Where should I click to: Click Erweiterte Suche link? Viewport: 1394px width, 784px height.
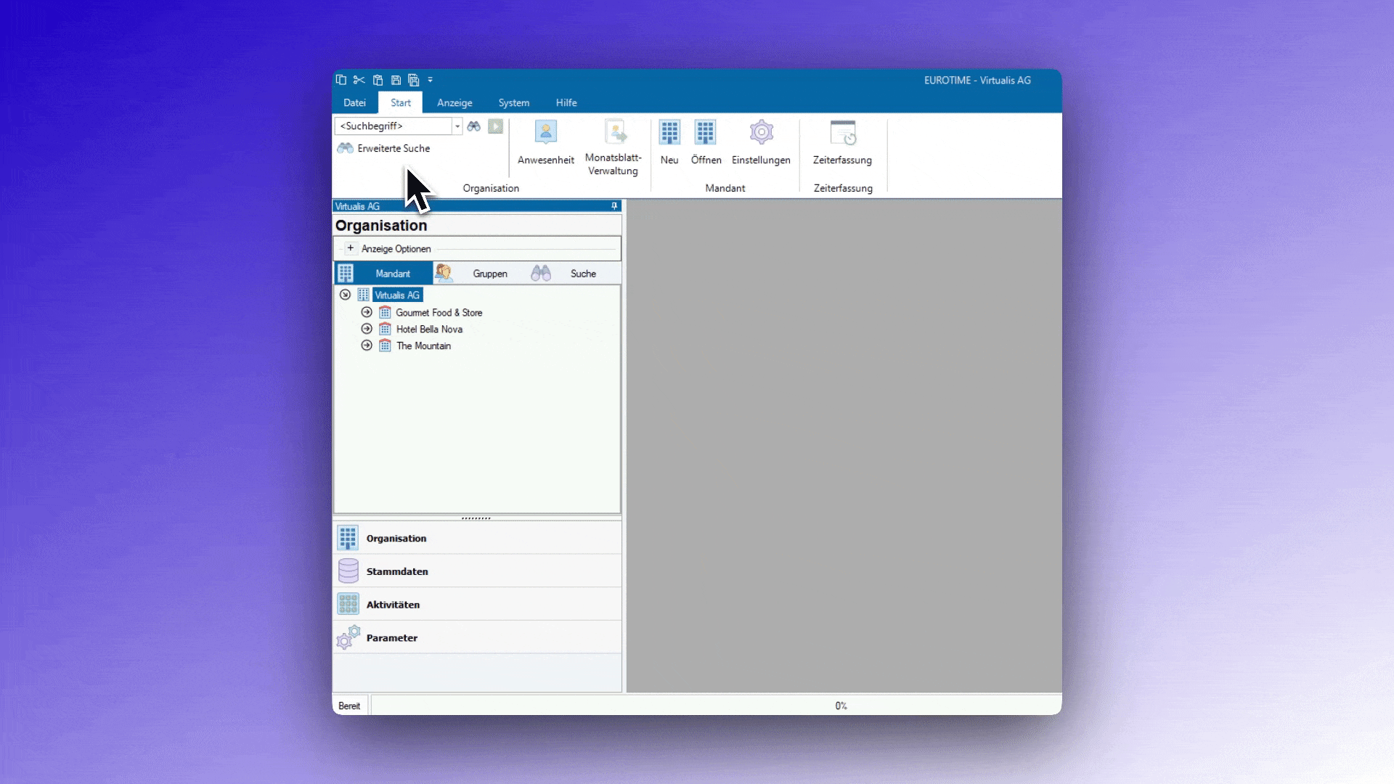coord(393,148)
